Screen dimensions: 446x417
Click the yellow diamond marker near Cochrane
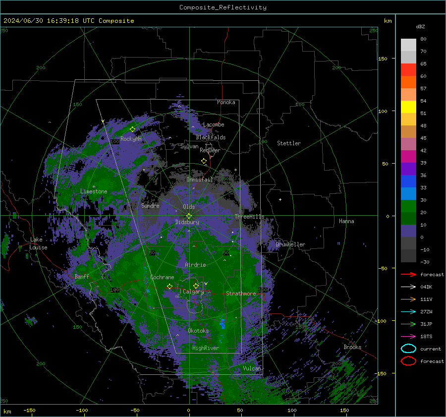coord(169,286)
